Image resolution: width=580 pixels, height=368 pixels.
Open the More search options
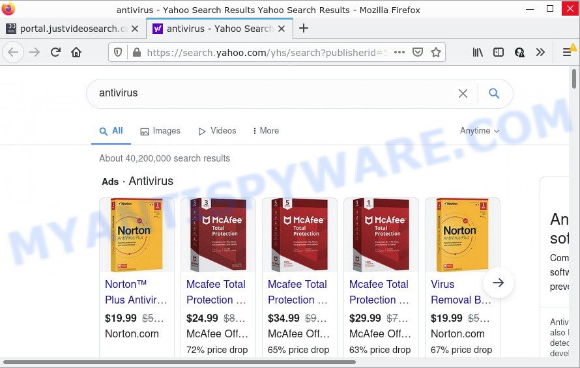click(x=266, y=131)
